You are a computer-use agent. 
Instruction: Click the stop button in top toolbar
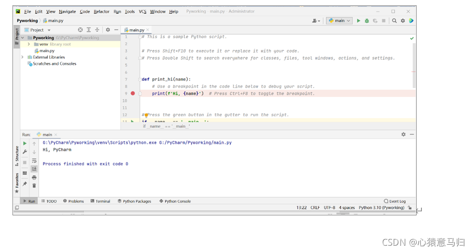coord(383,21)
